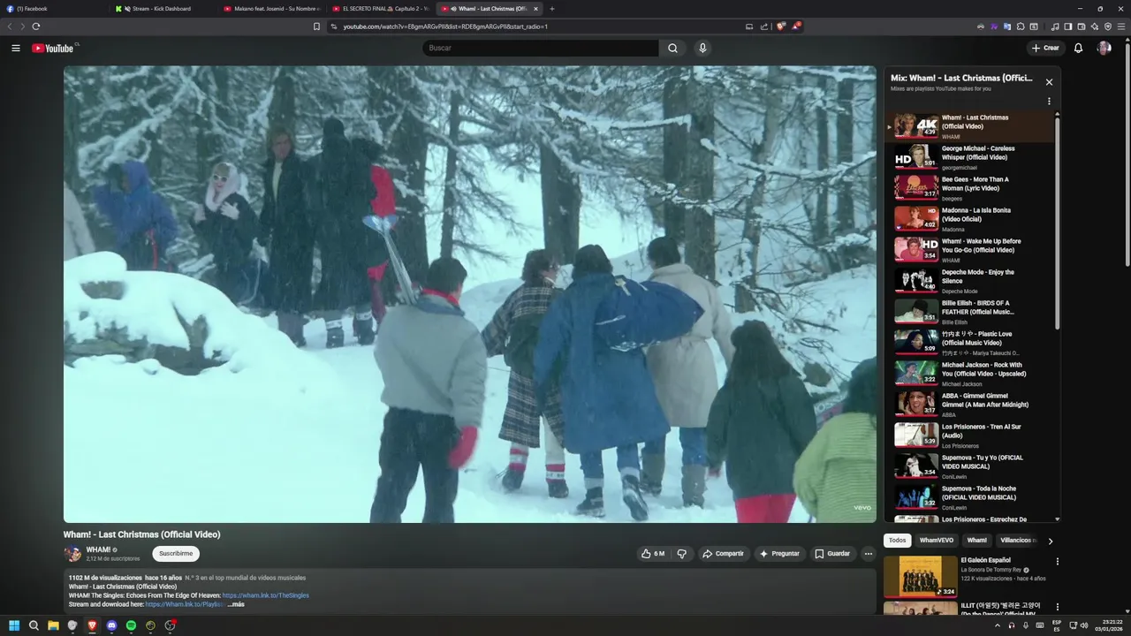This screenshot has width=1131, height=636.
Task: Switch to Stream - Kick Dashboard tab
Action: [x=163, y=9]
